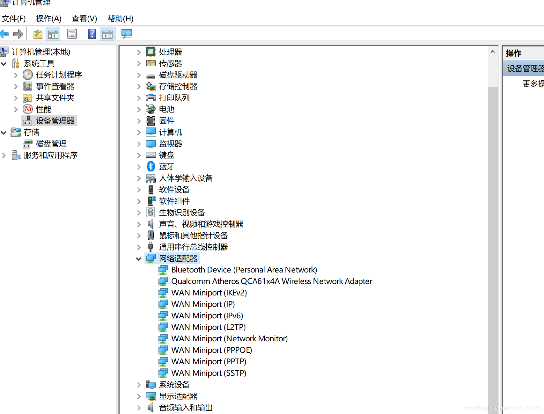Click the device list scrollbar up arrow
The width and height of the screenshot is (544, 414).
(x=493, y=51)
